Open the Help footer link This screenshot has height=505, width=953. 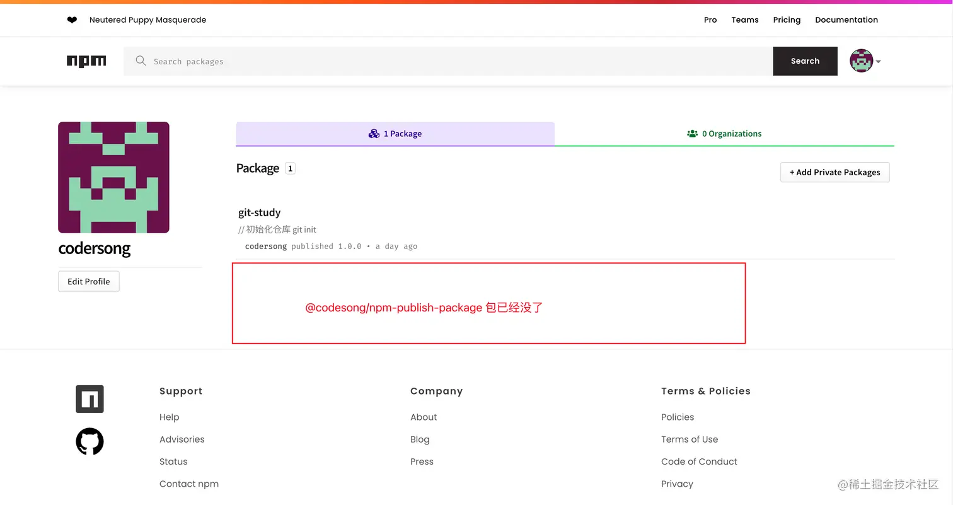pos(170,417)
